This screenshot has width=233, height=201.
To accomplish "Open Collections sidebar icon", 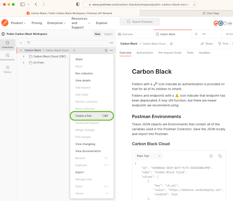I will coord(7,45).
